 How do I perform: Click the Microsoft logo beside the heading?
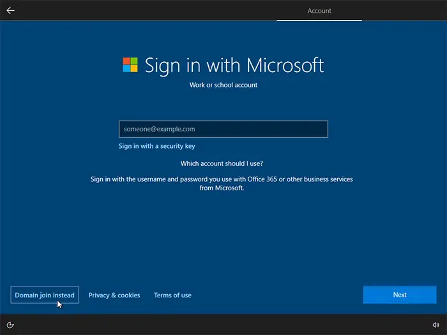pyautogui.click(x=130, y=64)
